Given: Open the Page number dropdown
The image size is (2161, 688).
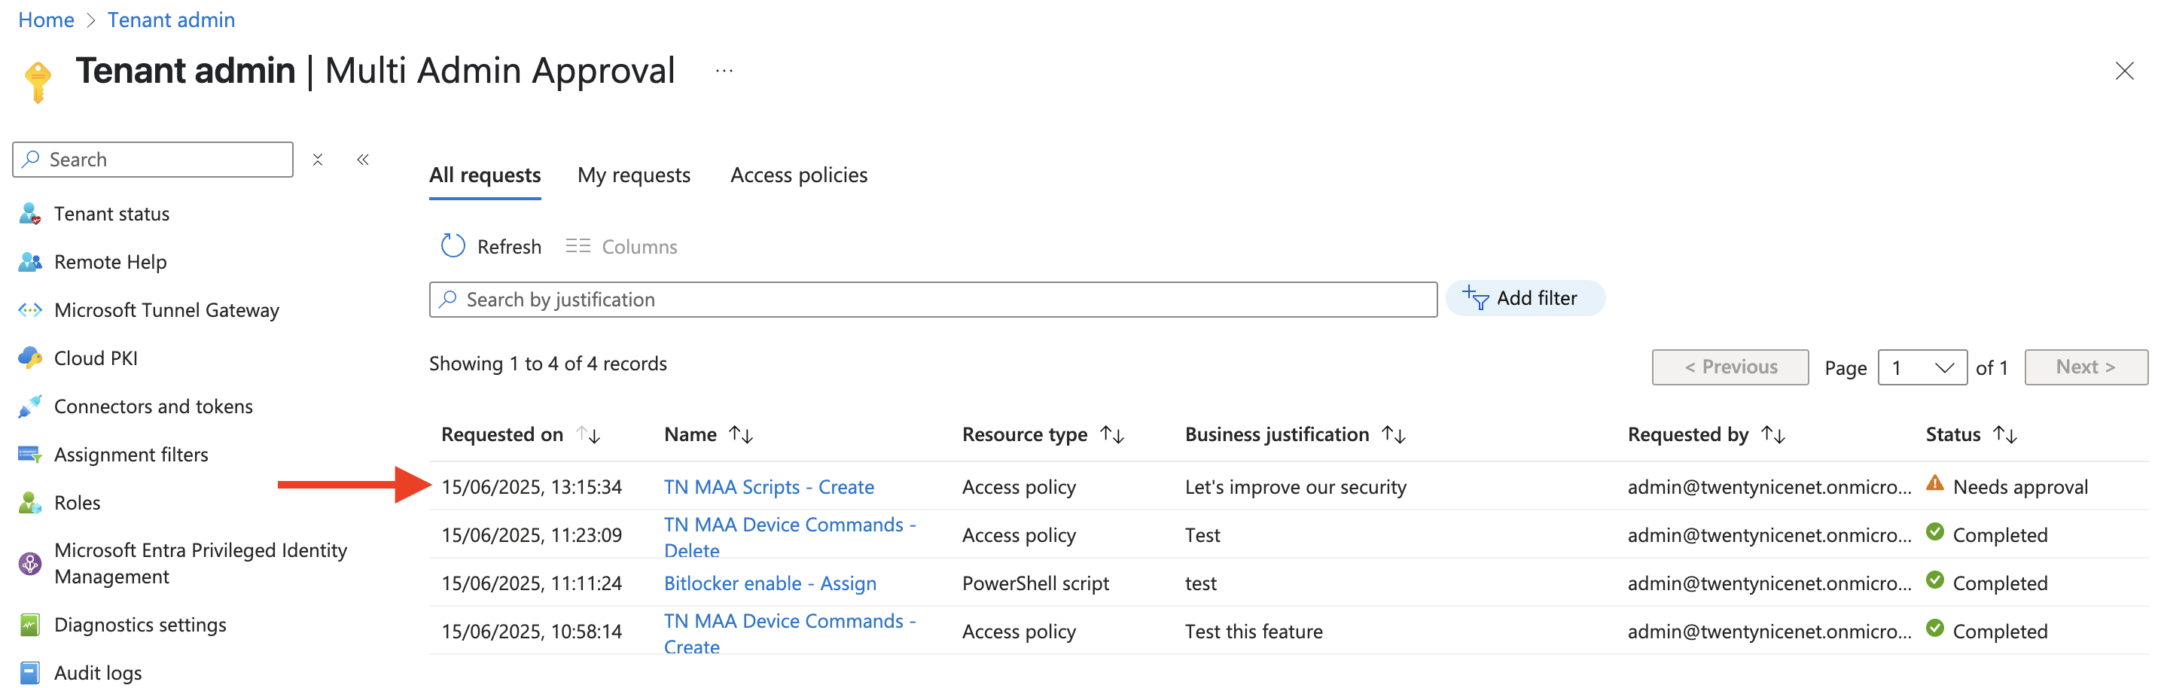Looking at the screenshot, I should coord(1922,367).
